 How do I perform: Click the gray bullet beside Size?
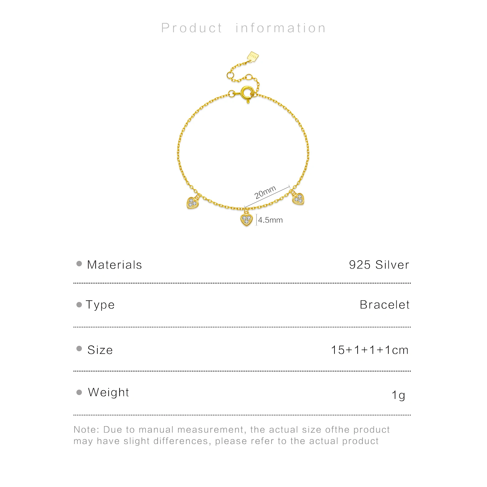coord(79,349)
